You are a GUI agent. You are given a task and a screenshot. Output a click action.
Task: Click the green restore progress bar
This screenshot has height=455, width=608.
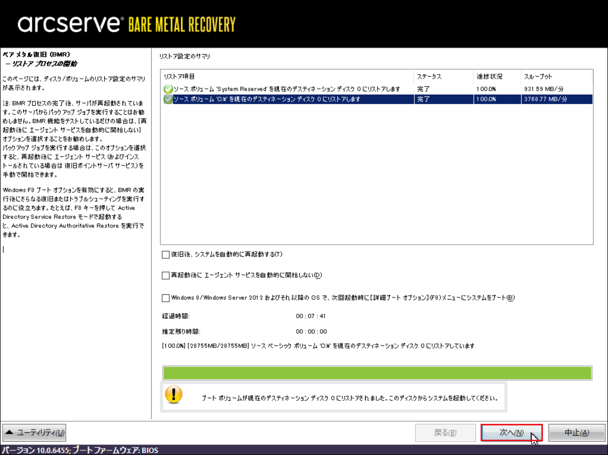tap(377, 372)
